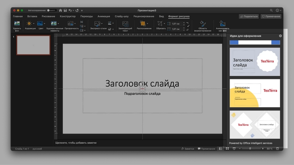Viewport: 294px width, 165px height.
Task: Click the Прозрачность picture icon
Action: pos(70,23)
